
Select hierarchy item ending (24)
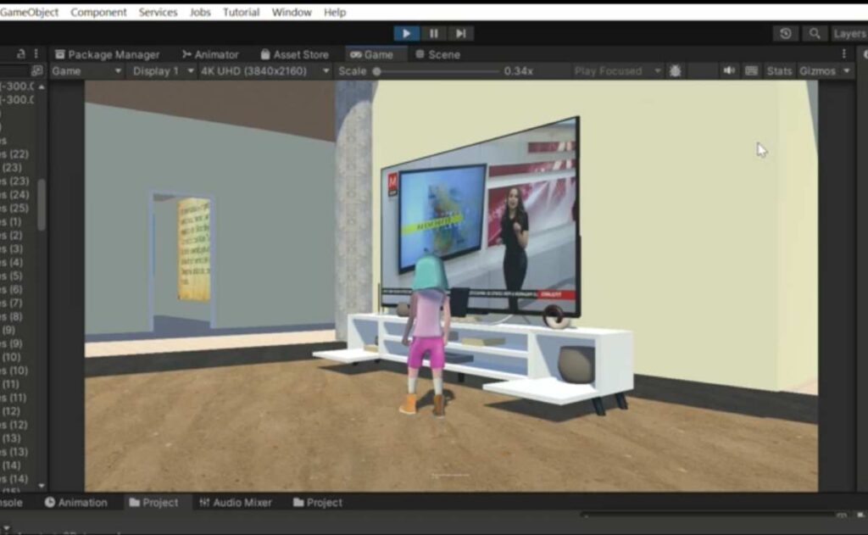pos(15,194)
